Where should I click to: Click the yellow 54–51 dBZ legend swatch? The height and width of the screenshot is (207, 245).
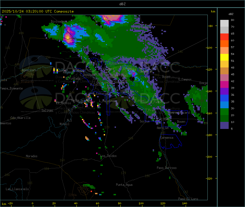224,57
